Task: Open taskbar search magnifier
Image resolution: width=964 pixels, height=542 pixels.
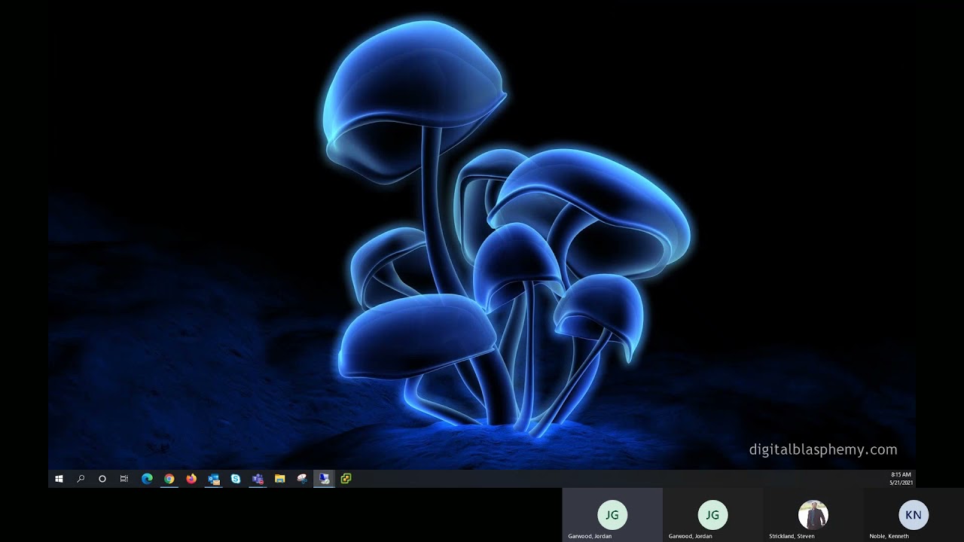Action: [x=81, y=479]
